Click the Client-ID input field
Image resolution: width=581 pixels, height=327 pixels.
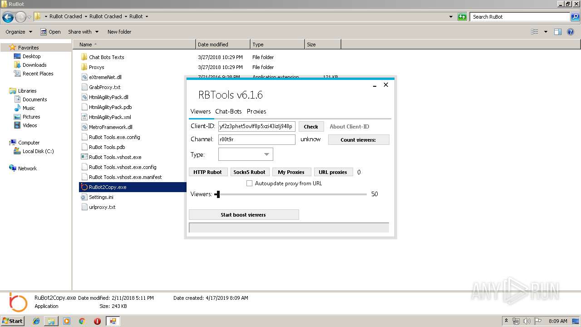click(x=256, y=126)
